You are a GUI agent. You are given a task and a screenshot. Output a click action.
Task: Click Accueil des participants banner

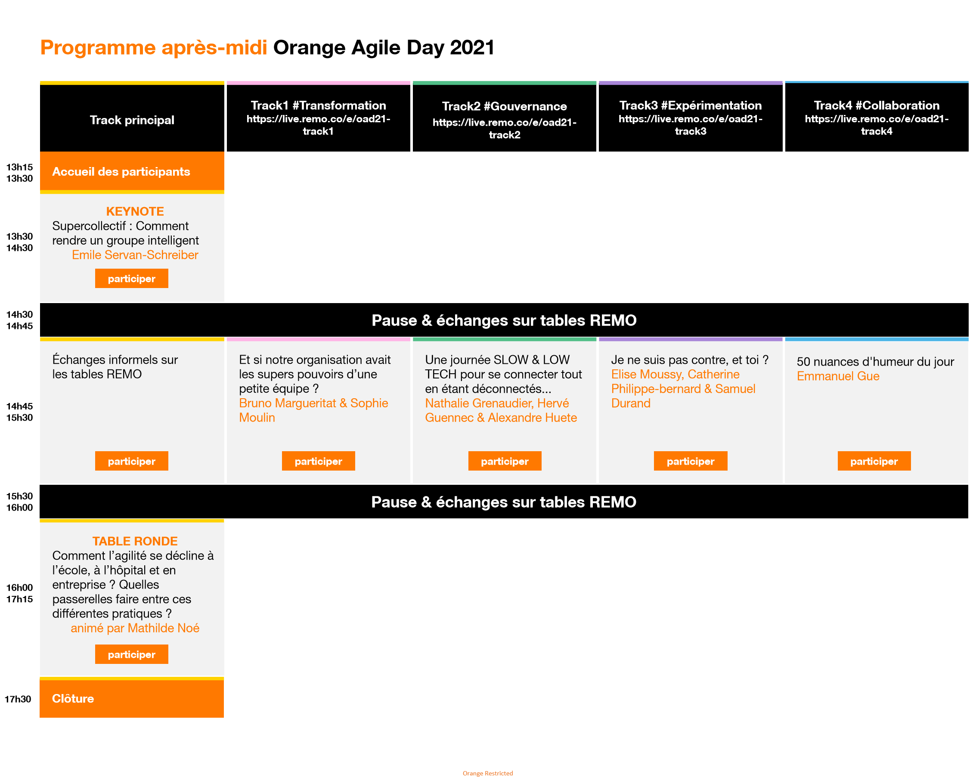click(121, 172)
